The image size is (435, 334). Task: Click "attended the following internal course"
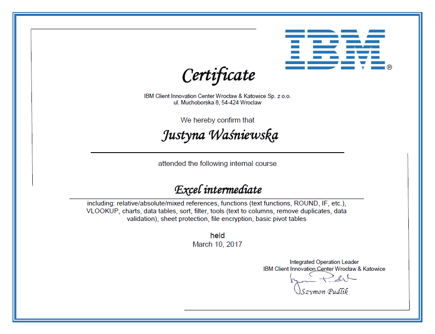217,164
